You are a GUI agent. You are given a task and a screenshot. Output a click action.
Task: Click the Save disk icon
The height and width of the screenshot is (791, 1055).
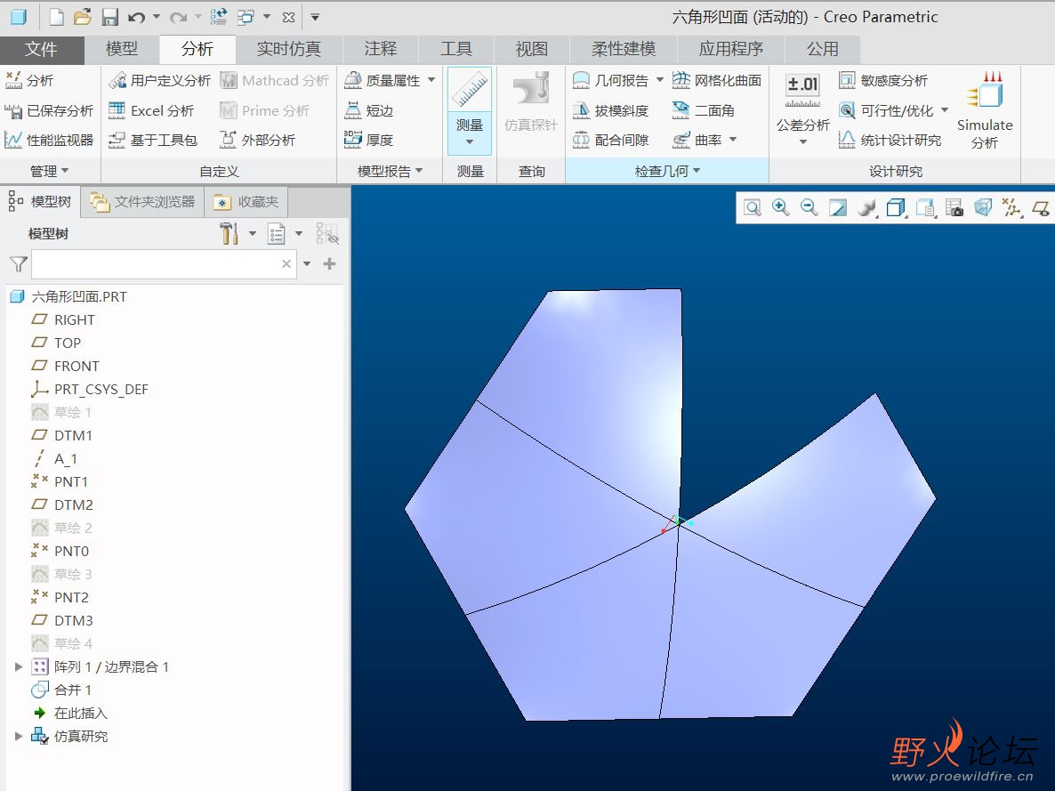point(109,17)
